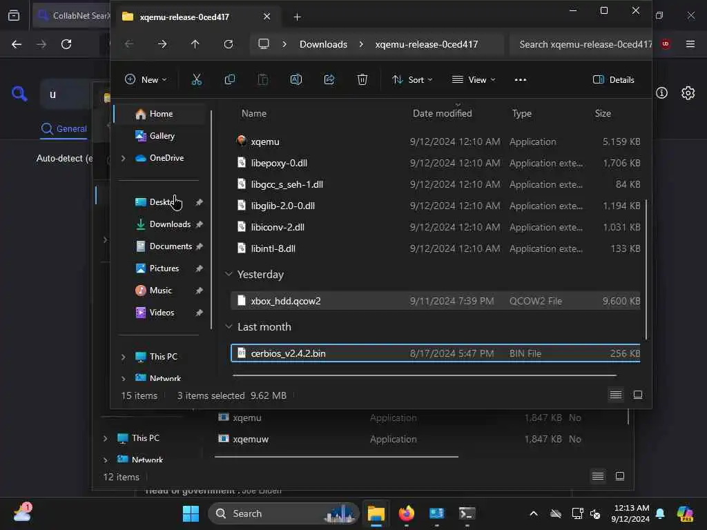
Task: Open Documents in the navigation pane
Action: pyautogui.click(x=170, y=246)
